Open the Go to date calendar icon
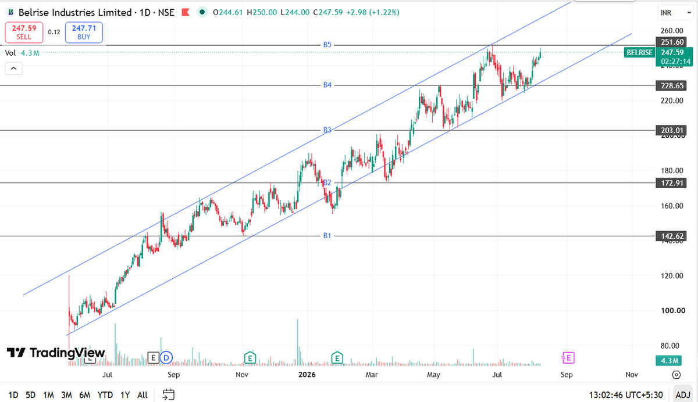Viewport: 698px width, 402px height. [168, 394]
